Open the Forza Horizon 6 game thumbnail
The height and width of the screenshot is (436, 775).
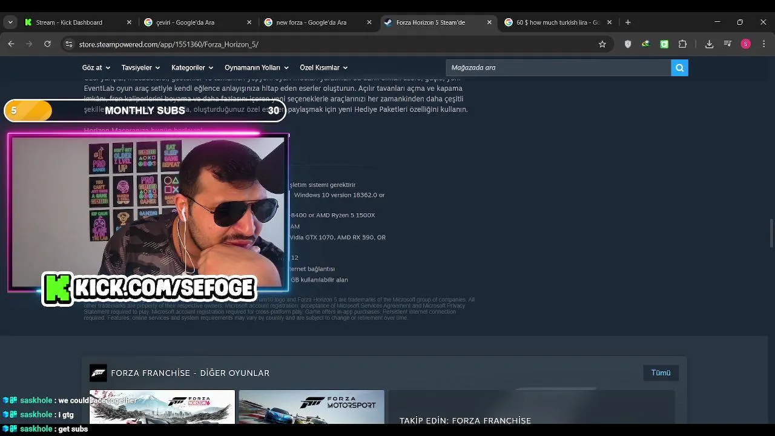click(162, 407)
